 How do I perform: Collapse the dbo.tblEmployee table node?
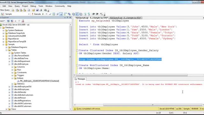coord(9,64)
